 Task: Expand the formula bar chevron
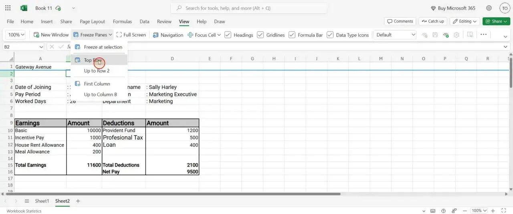pyautogui.click(x=505, y=47)
